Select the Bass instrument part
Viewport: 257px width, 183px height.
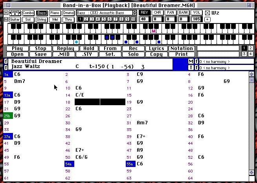pyautogui.click(x=42, y=13)
